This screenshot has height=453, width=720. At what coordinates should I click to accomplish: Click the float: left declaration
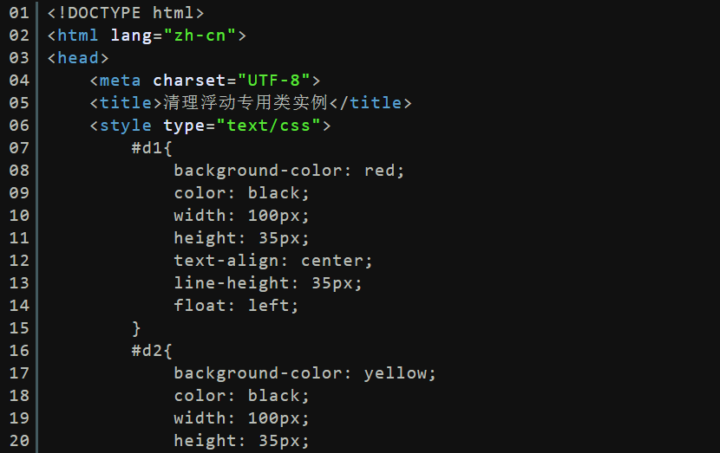tap(236, 306)
